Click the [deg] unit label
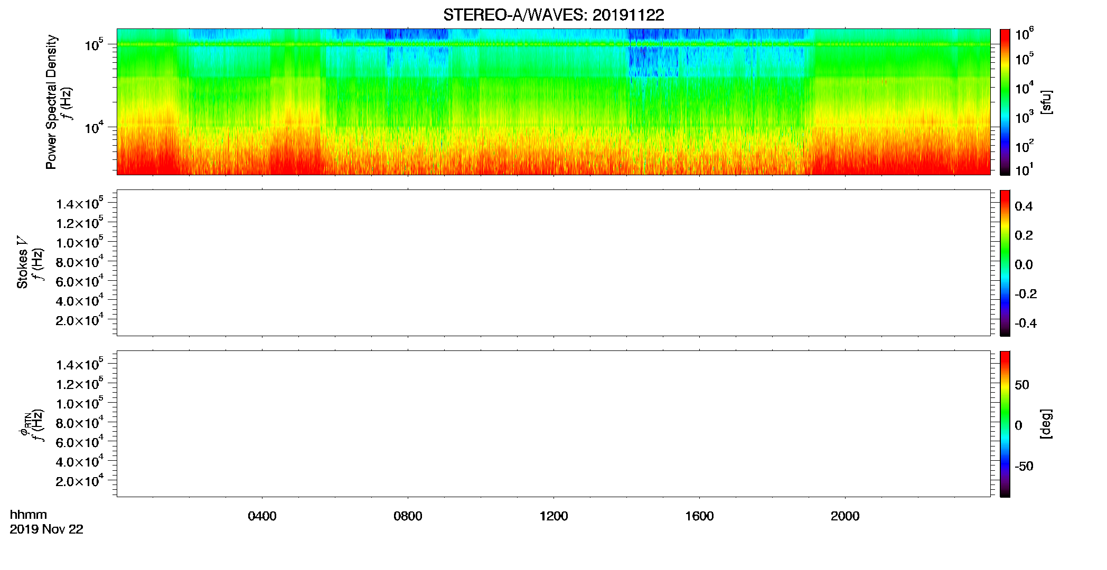This screenshot has height=570, width=1107. [1046, 424]
